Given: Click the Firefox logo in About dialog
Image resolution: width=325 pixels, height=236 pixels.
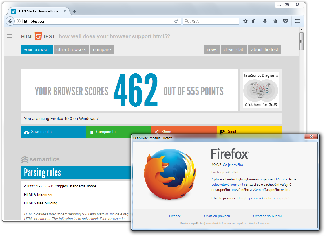Looking at the screenshot, I should click(x=170, y=174).
